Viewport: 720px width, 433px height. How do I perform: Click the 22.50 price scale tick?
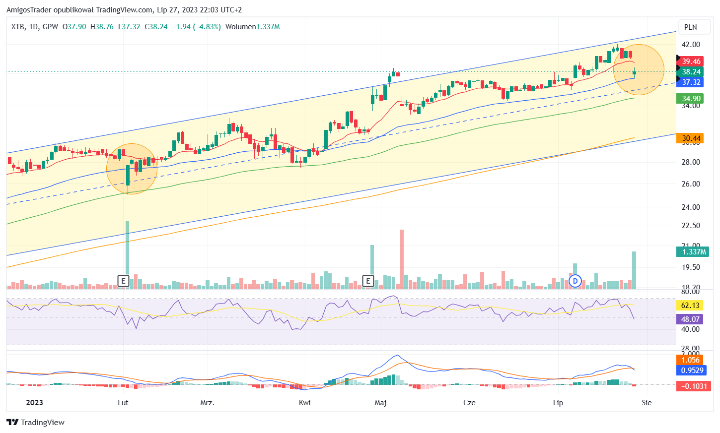click(691, 226)
